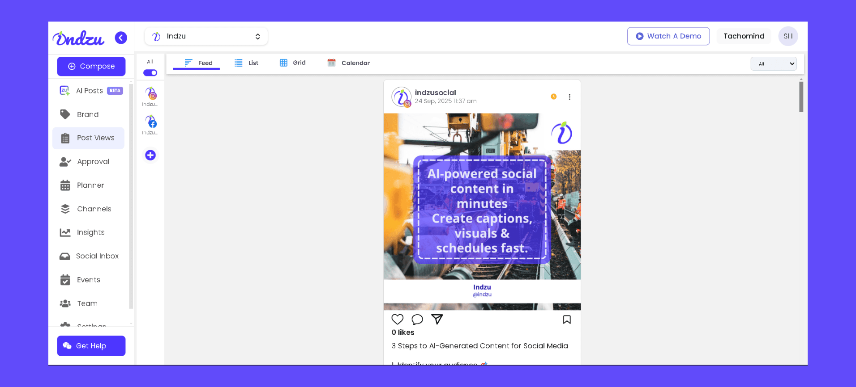This screenshot has height=387, width=856.
Task: Click the @indzu handle text
Action: (482, 294)
